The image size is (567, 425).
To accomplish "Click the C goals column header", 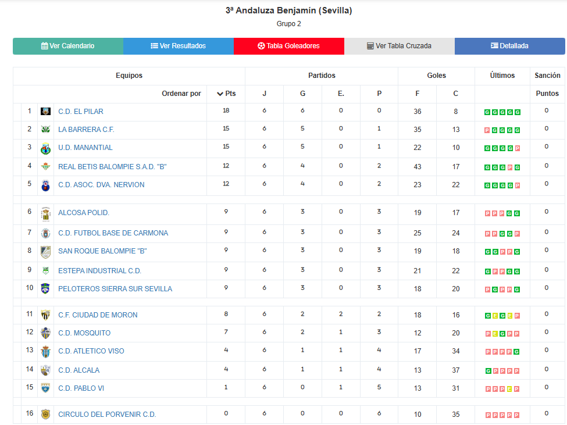I will click(455, 94).
